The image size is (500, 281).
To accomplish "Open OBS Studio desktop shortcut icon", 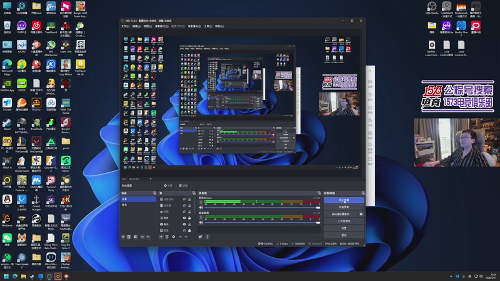I will click(432, 7).
